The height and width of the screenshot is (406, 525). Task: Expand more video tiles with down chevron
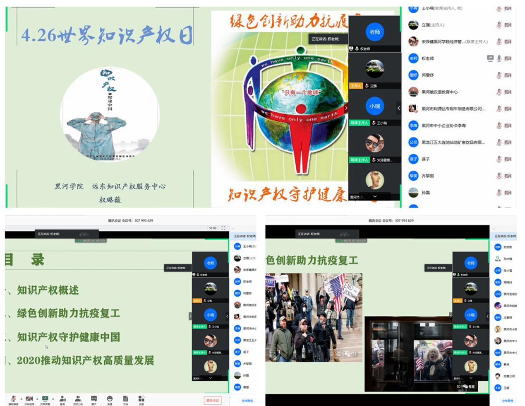coord(375,196)
